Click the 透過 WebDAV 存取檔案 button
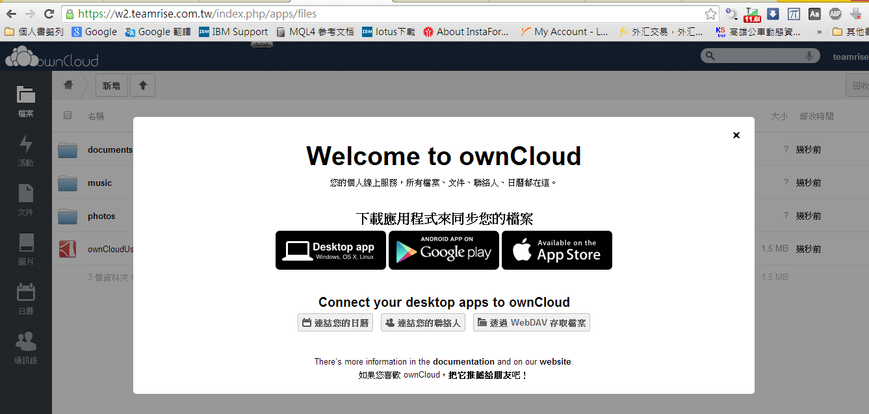The width and height of the screenshot is (869, 414). [x=532, y=323]
